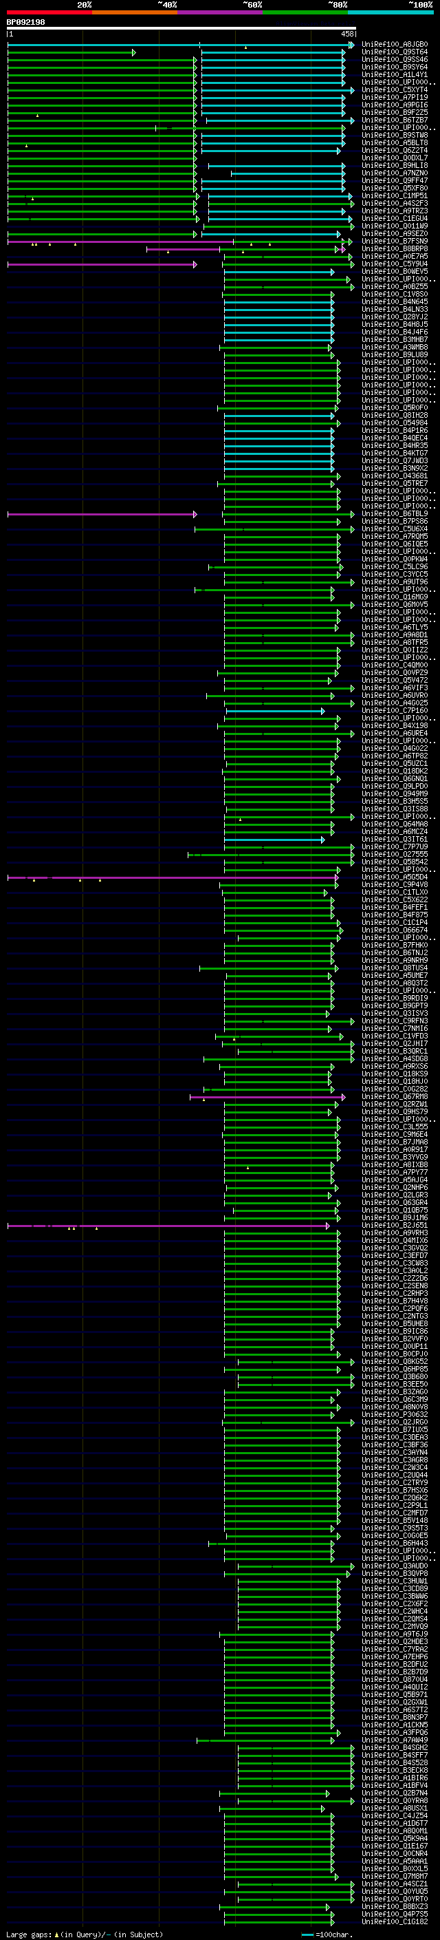Click the Large gaps legend text
The height and width of the screenshot is (1940, 440).
click(x=85, y=1934)
